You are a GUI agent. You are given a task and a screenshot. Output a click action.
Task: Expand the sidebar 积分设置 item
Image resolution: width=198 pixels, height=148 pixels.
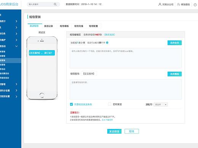pyautogui.click(x=16, y=90)
